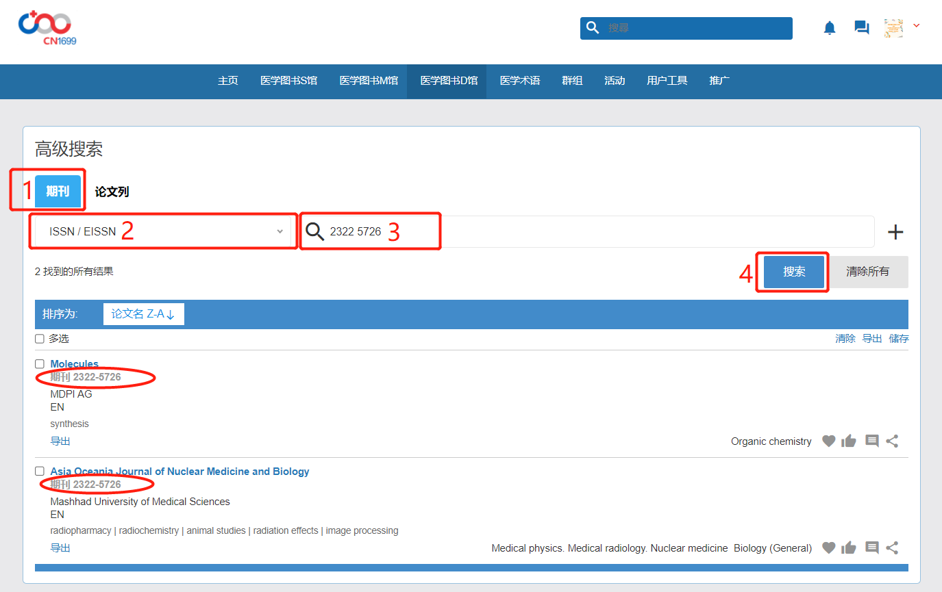The height and width of the screenshot is (592, 942).
Task: Click the 清除 link above the results
Action: pyautogui.click(x=845, y=339)
